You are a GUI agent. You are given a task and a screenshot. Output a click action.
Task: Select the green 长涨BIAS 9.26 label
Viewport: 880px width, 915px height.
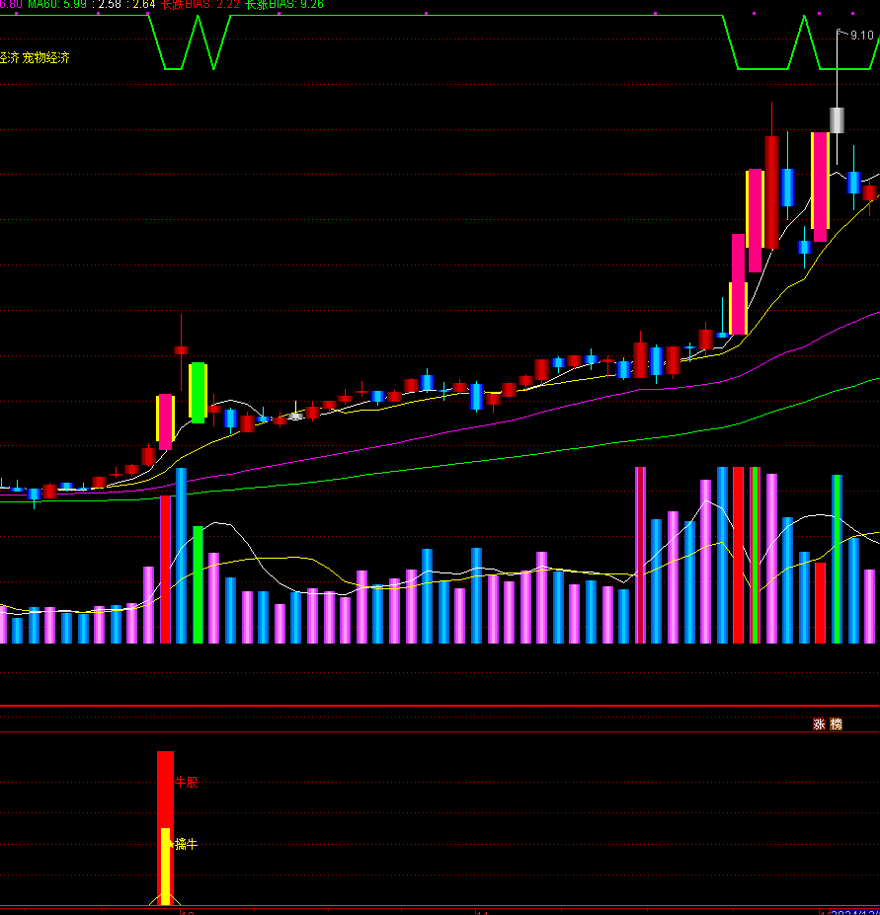tap(284, 5)
